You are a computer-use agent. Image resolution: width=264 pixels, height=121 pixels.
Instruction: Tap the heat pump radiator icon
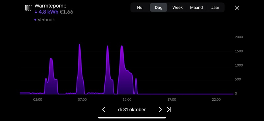(28, 8)
